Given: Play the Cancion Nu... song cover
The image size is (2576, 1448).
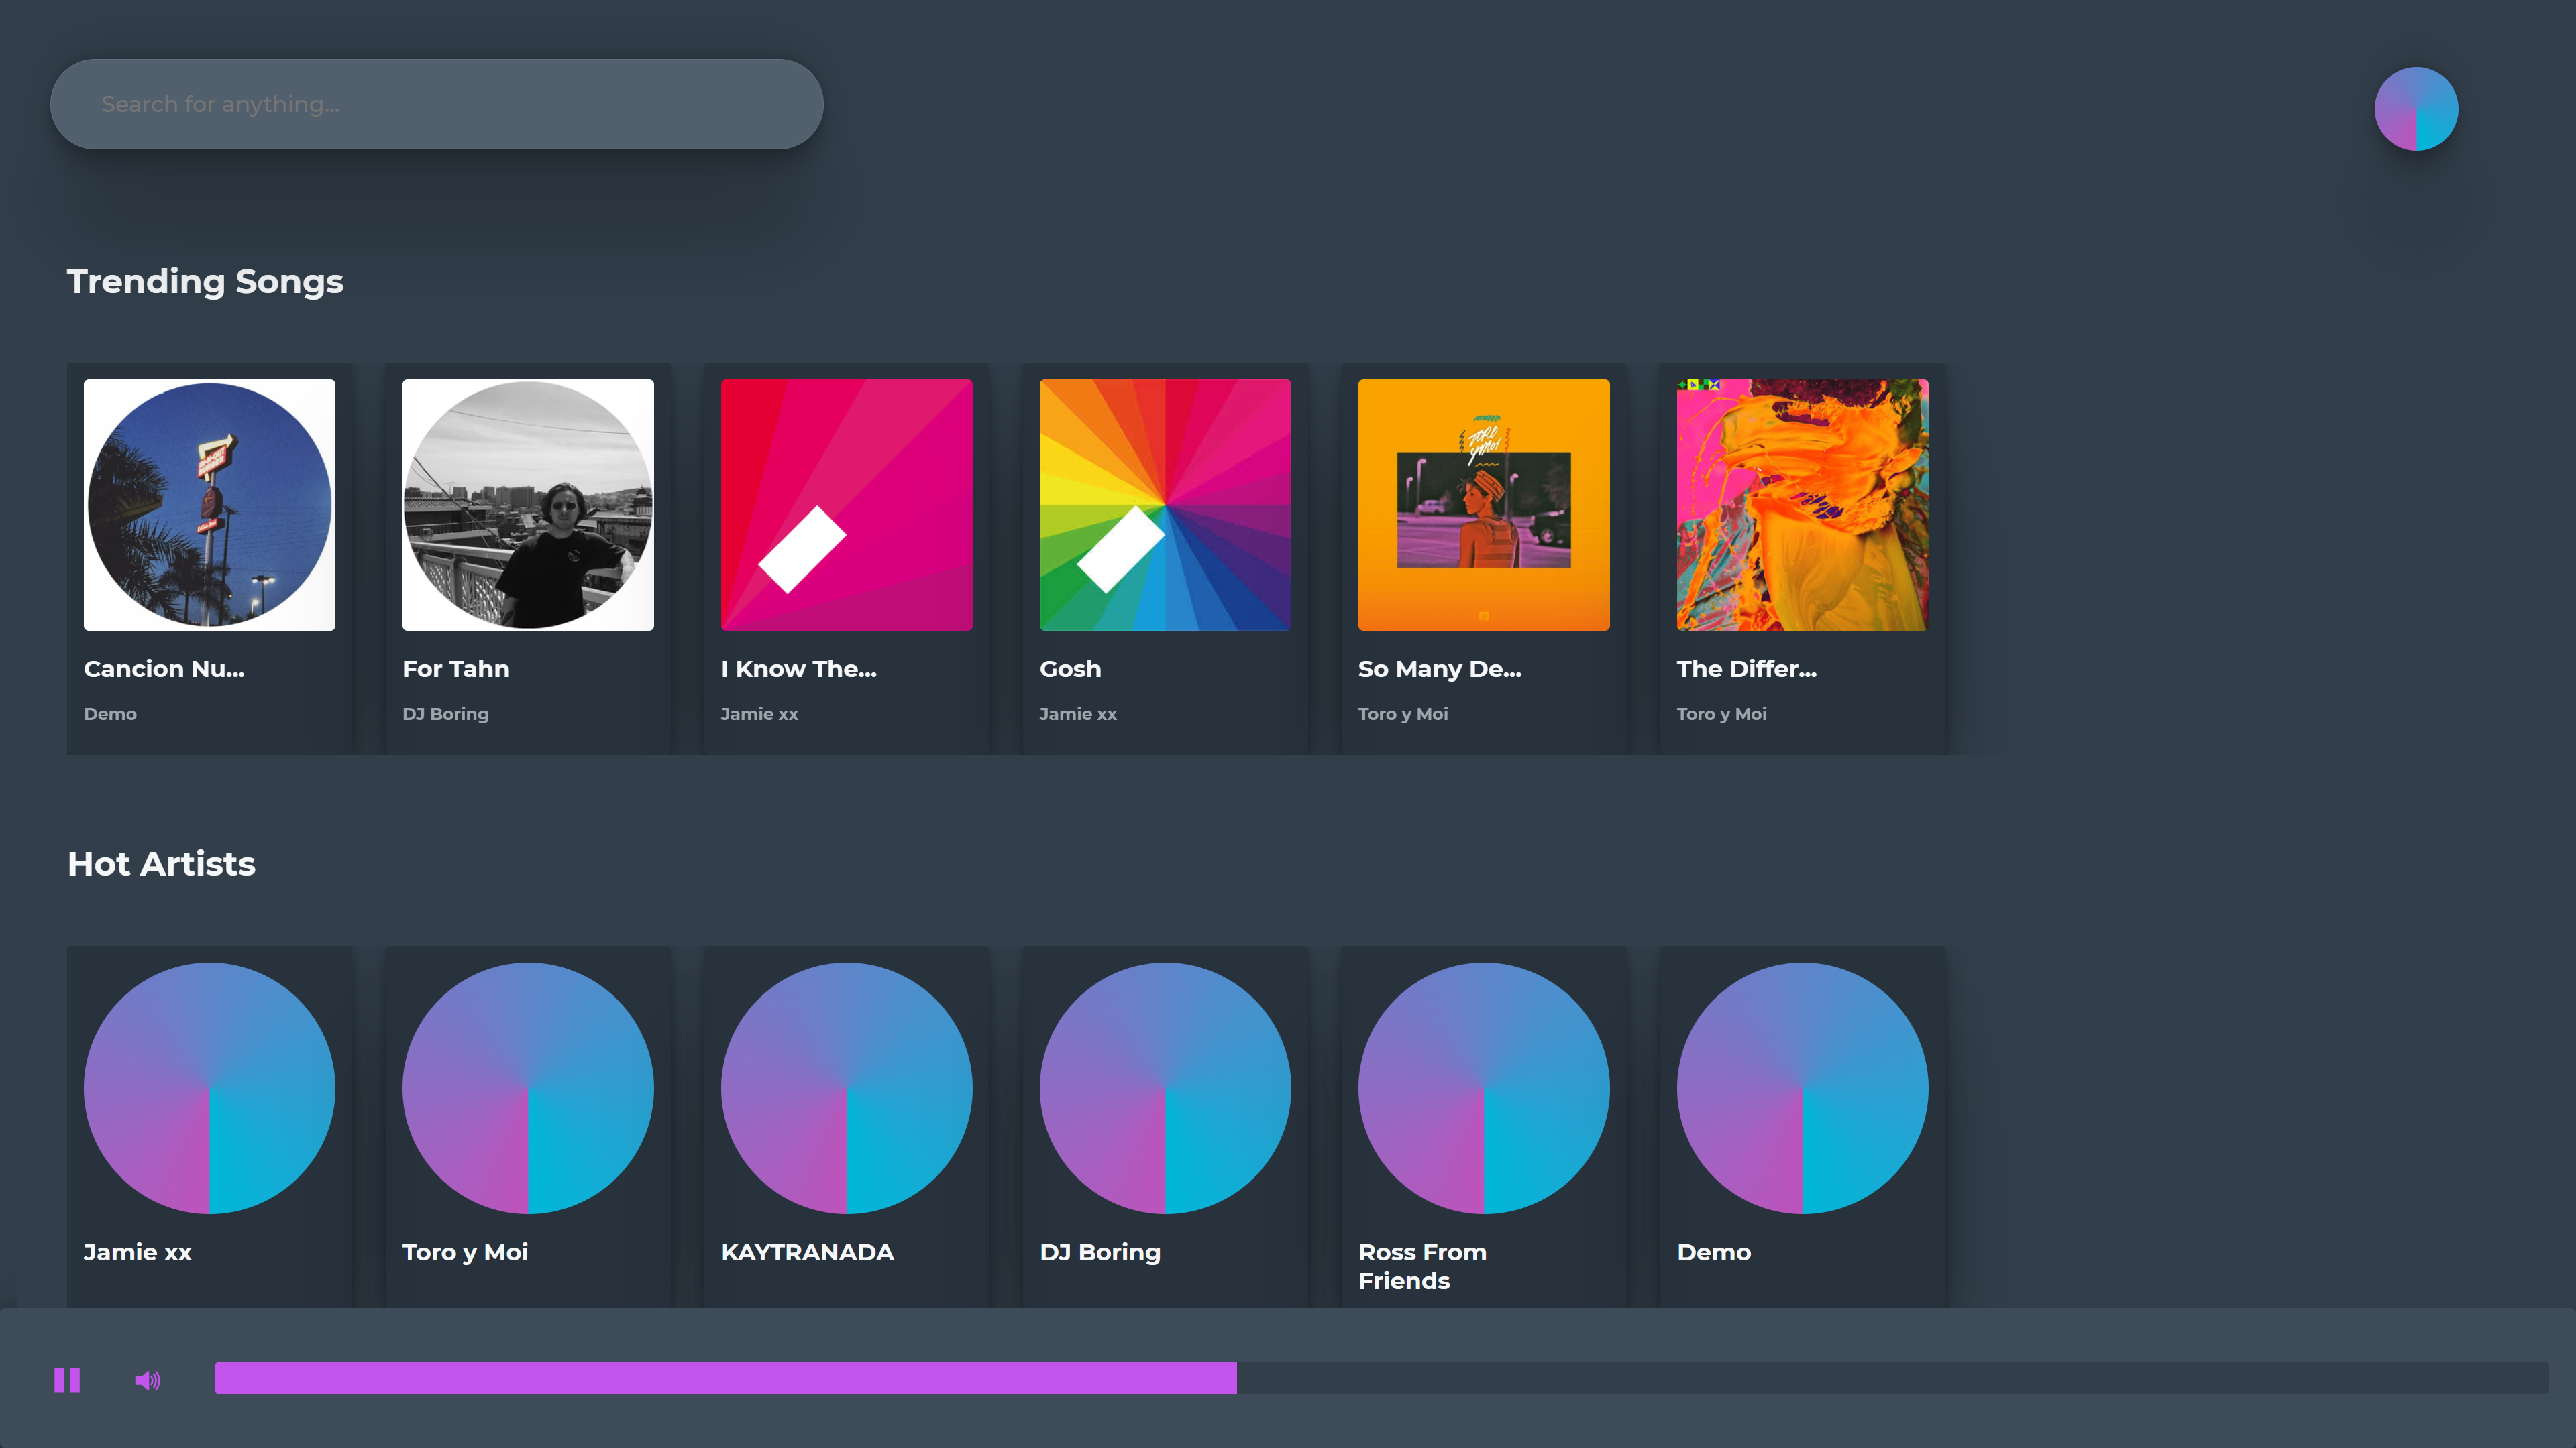Looking at the screenshot, I should (x=209, y=505).
